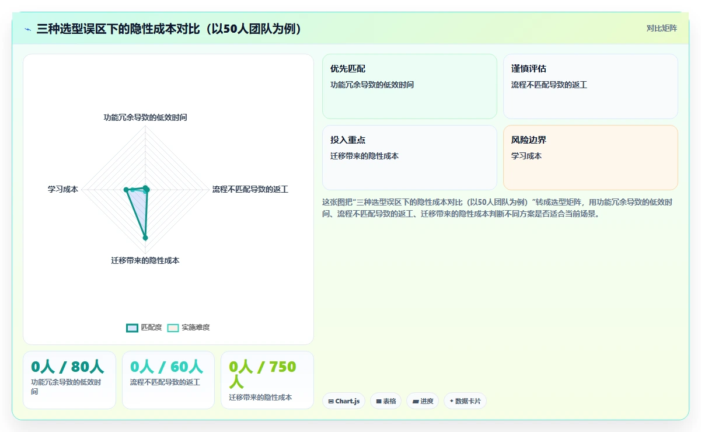Click 功能冗余导致的低效时间 text in 优先匹配 card
701x432 pixels.
[372, 85]
